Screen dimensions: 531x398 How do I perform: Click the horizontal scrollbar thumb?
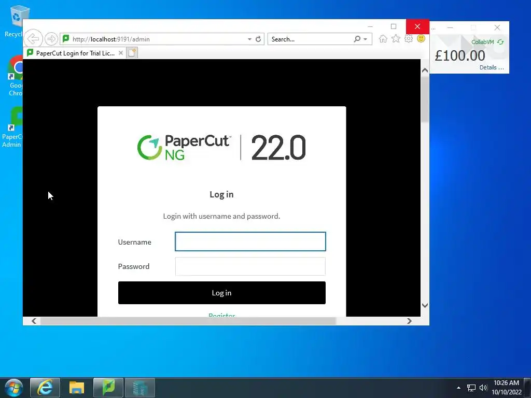pos(188,321)
